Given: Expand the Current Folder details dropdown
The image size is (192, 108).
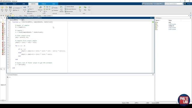Looking at the screenshot, I should [x=4, y=69].
